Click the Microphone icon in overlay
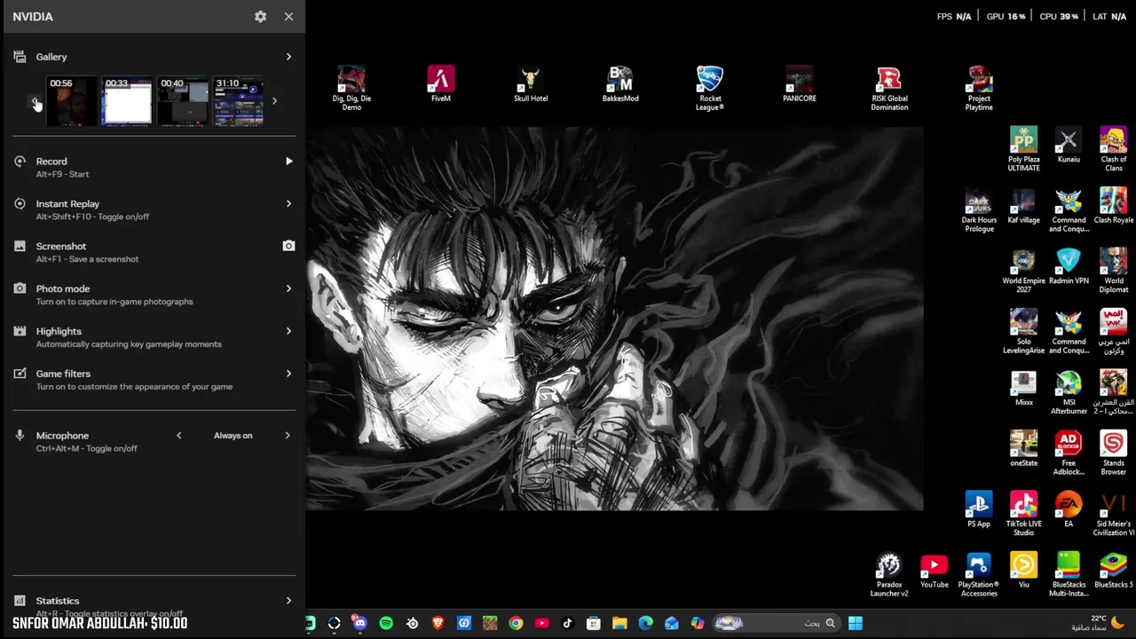This screenshot has width=1136, height=639. [20, 436]
